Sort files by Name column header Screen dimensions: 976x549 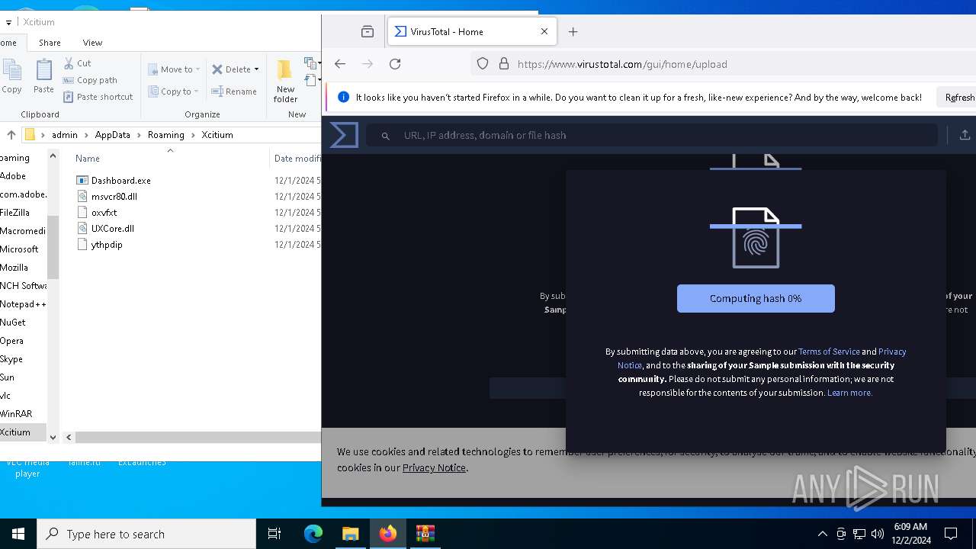[88, 159]
